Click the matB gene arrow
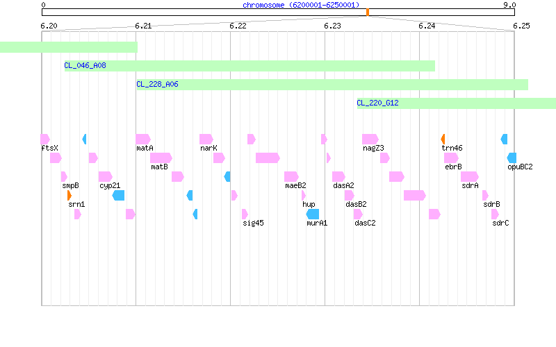Viewport: 556px width, 347px height. click(x=161, y=158)
